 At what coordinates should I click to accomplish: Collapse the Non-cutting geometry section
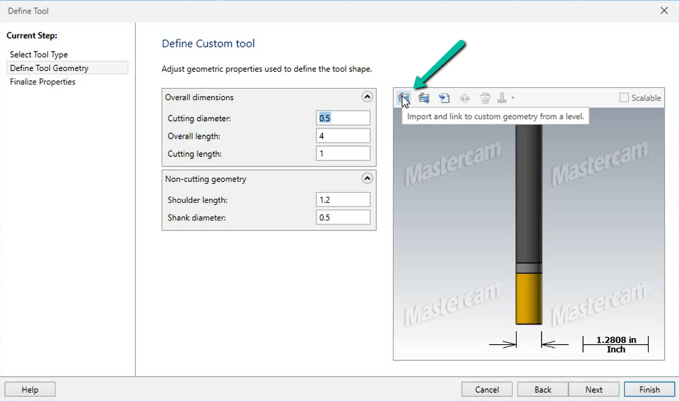[x=367, y=179]
